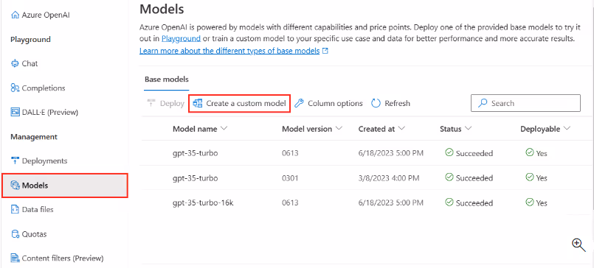This screenshot has height=268, width=594.
Task: Focus the Search input field
Action: click(525, 103)
